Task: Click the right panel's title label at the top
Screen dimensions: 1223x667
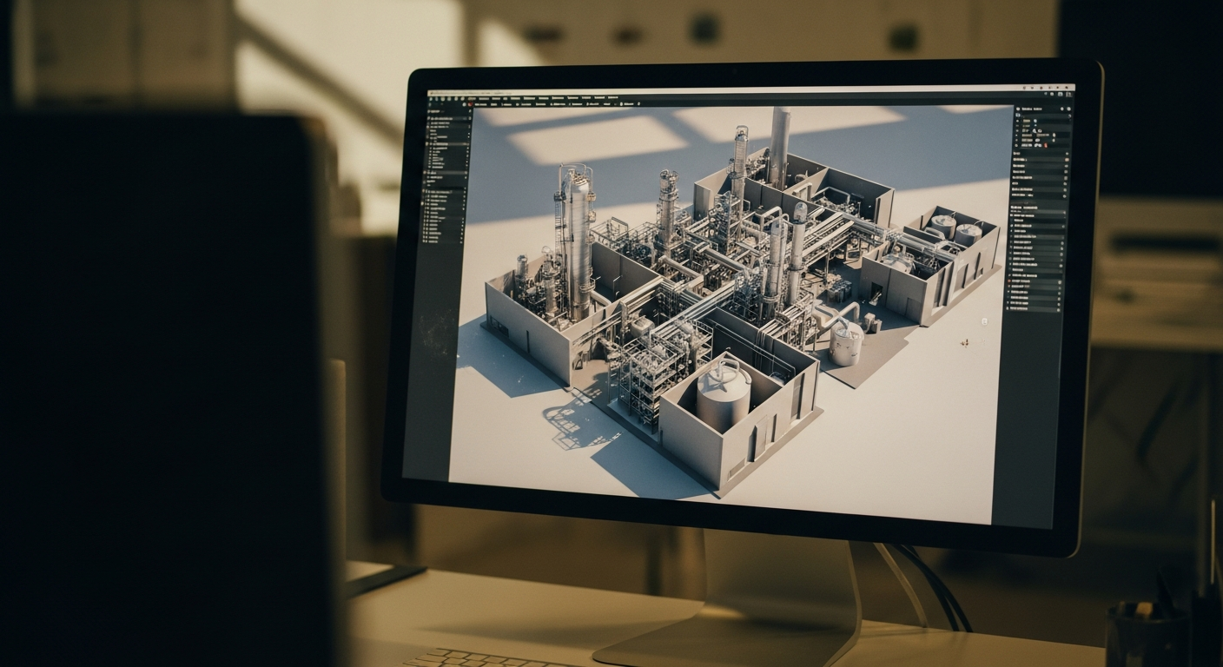Action: tap(1030, 108)
